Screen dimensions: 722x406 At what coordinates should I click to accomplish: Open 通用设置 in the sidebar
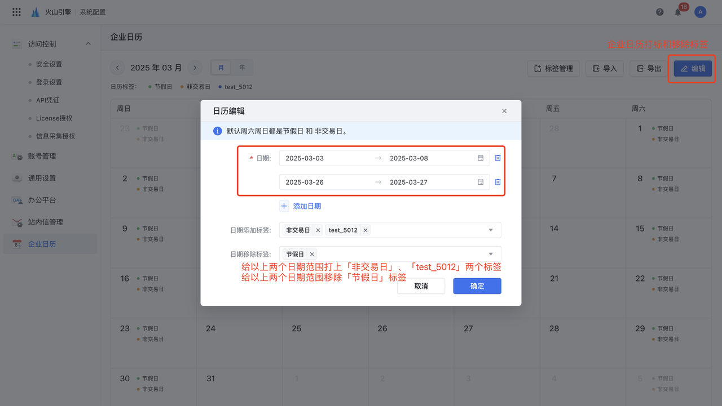[x=42, y=178]
